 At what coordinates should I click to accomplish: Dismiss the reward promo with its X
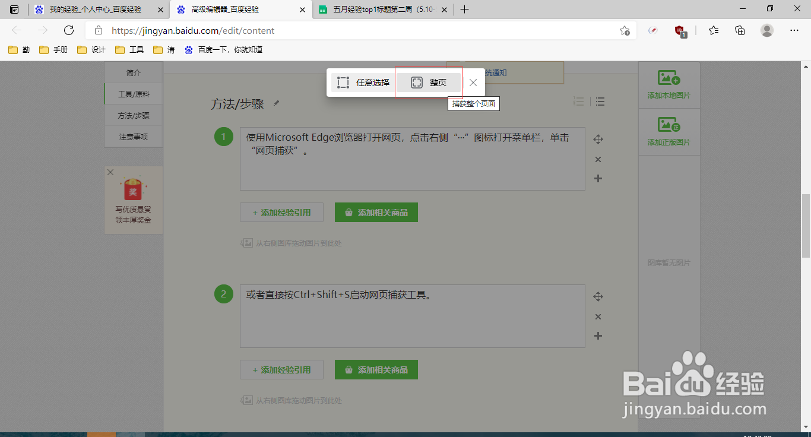click(110, 172)
